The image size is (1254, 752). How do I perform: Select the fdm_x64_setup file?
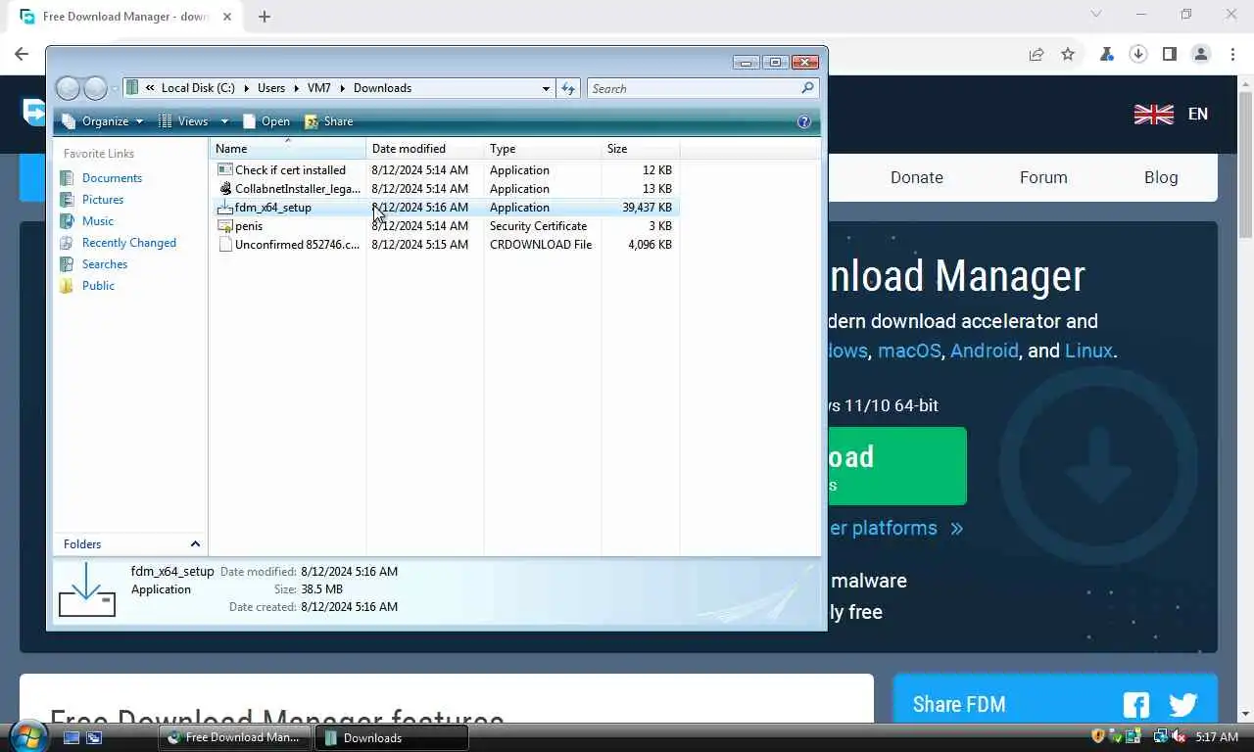coord(272,208)
